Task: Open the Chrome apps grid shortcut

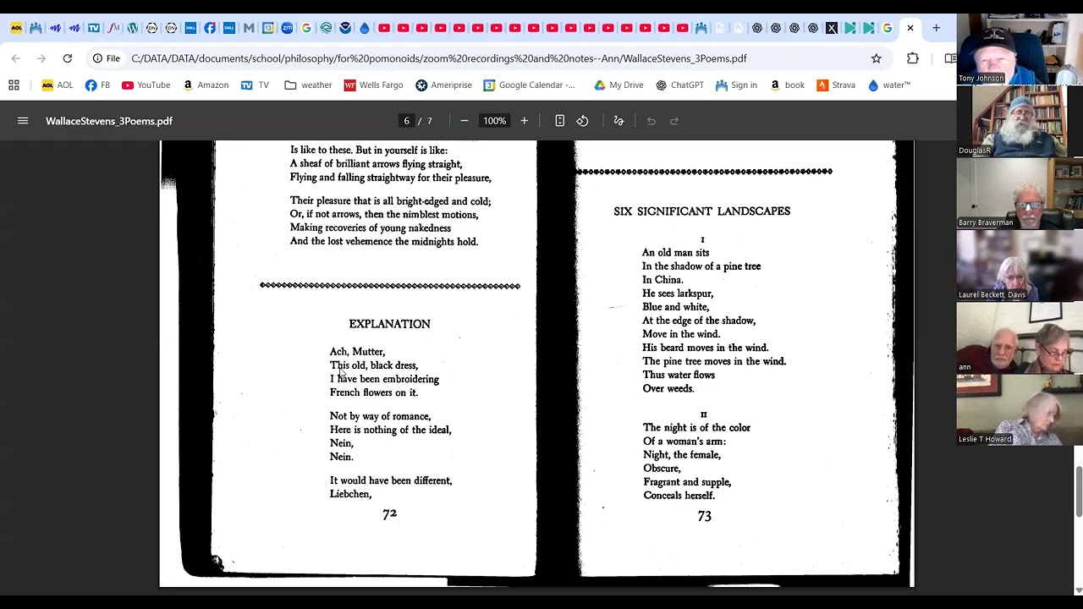Action: [x=14, y=85]
